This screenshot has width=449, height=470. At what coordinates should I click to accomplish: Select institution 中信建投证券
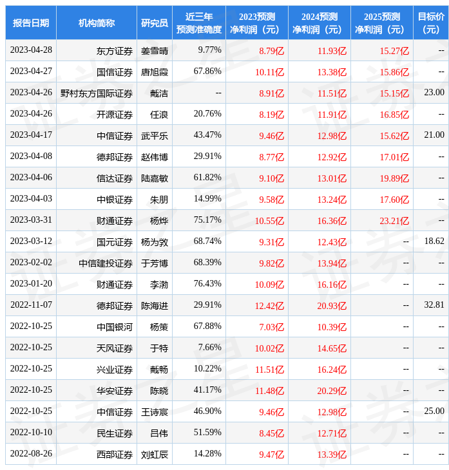pyautogui.click(x=105, y=263)
